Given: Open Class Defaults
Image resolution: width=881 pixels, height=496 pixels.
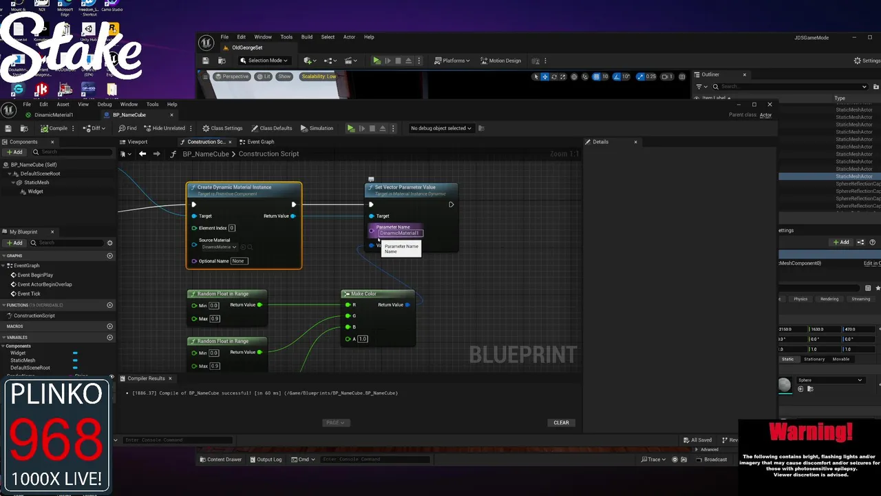Looking at the screenshot, I should pyautogui.click(x=271, y=128).
